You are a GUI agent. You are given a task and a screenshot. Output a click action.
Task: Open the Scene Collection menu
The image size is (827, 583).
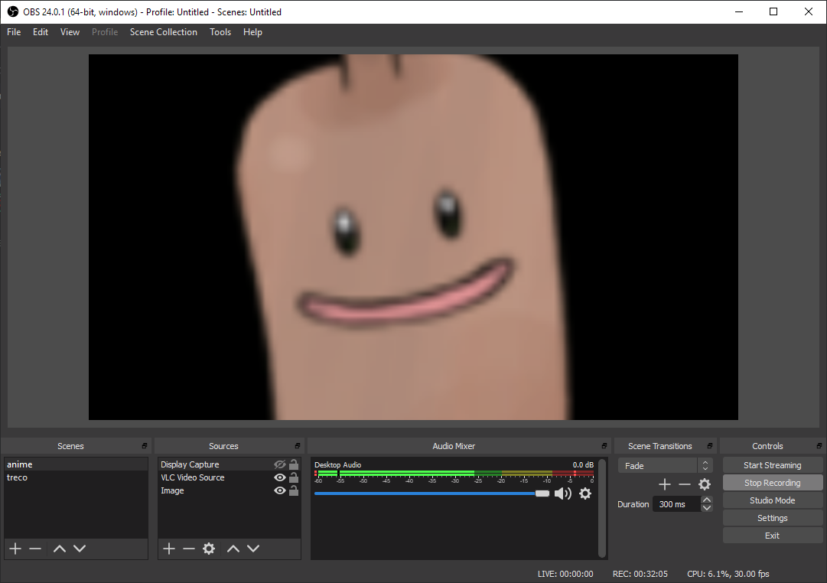(x=164, y=32)
